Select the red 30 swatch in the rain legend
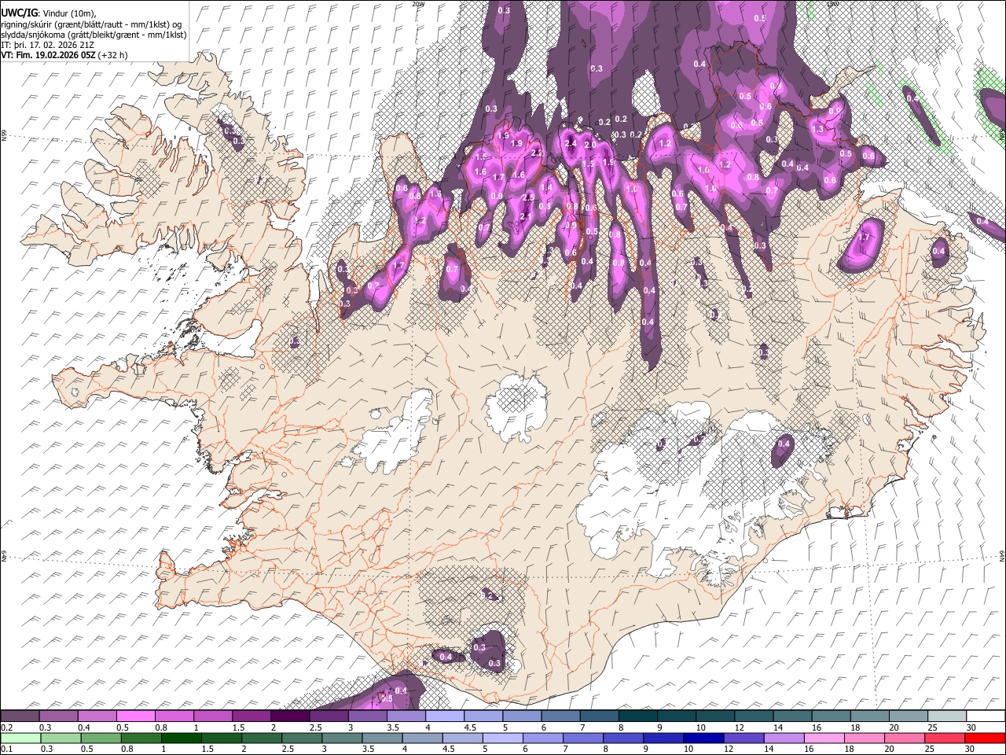 (x=986, y=738)
